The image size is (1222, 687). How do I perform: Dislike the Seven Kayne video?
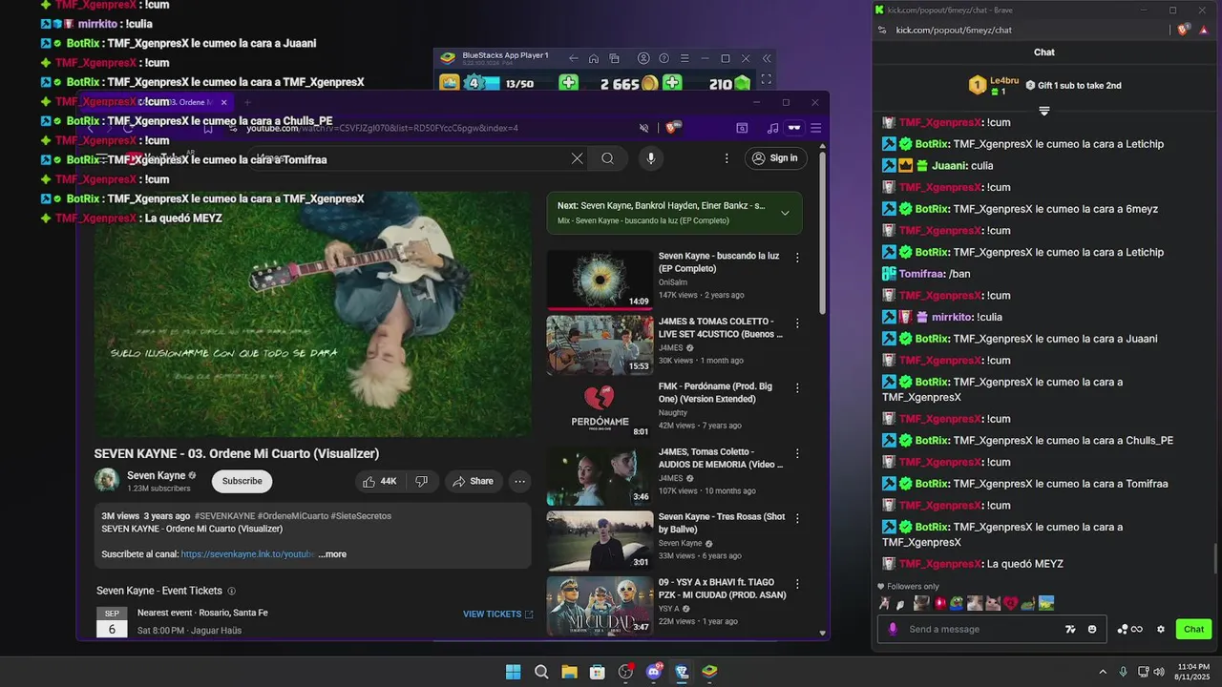pos(421,481)
